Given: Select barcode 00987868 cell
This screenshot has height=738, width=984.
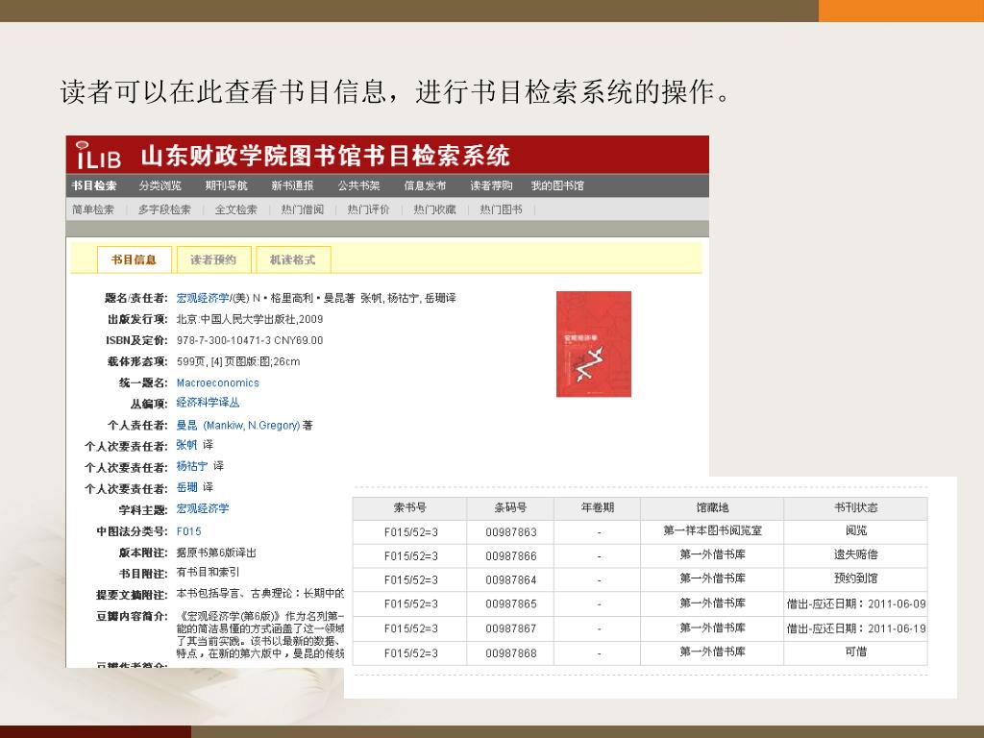Looking at the screenshot, I should 511,653.
